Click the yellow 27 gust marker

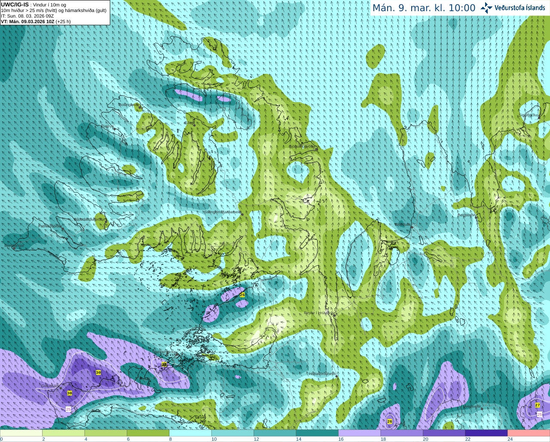(x=538, y=405)
